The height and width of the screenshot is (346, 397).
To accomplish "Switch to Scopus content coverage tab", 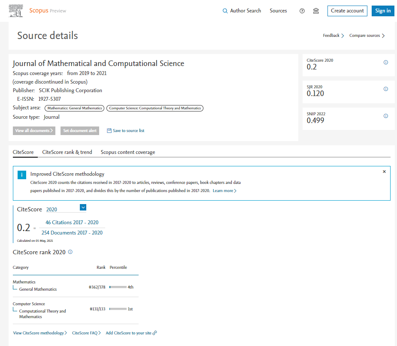I will [128, 152].
